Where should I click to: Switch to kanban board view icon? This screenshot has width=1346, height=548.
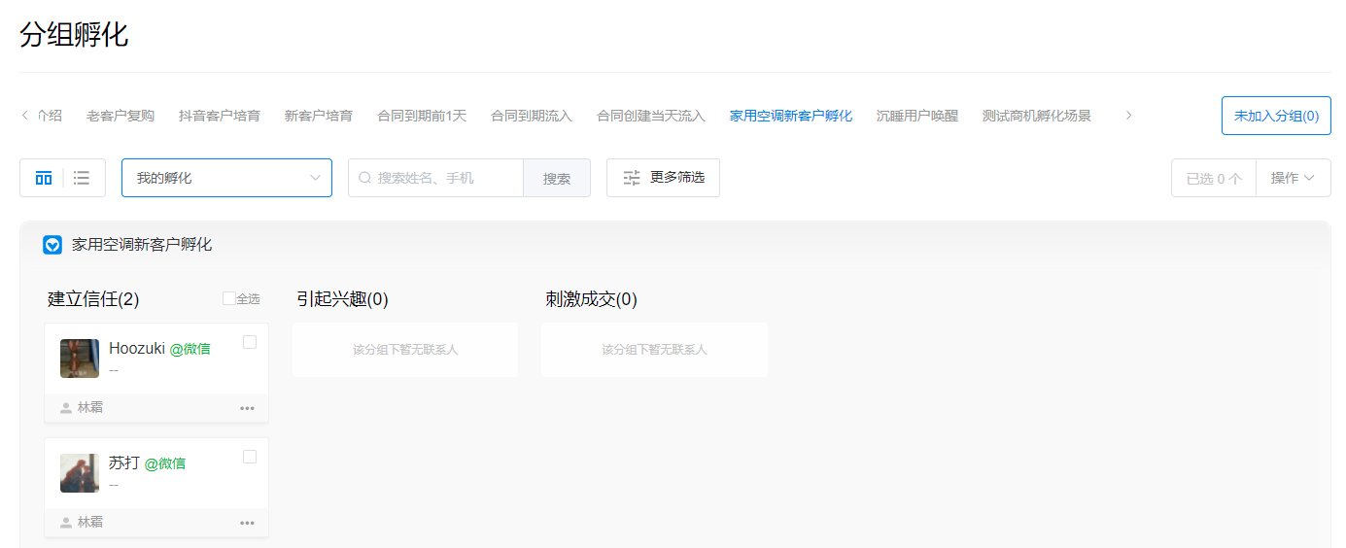click(44, 178)
